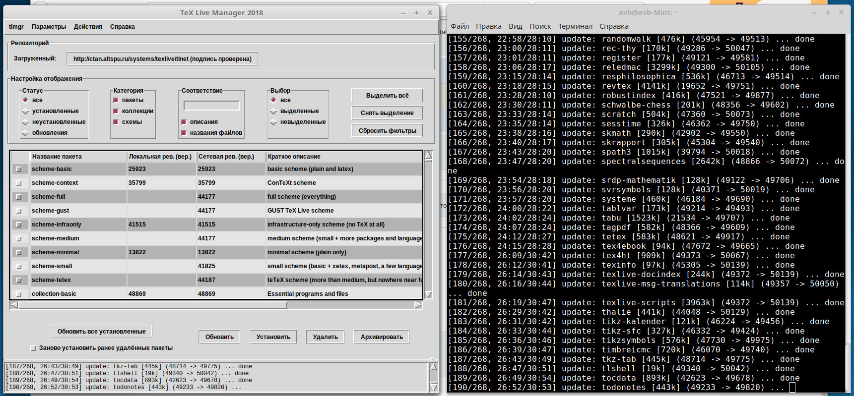The width and height of the screenshot is (854, 396).
Task: Open the tlmgr menu
Action: coord(16,27)
